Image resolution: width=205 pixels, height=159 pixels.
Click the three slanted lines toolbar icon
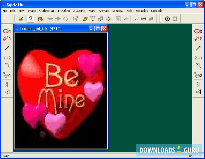coord(136,19)
